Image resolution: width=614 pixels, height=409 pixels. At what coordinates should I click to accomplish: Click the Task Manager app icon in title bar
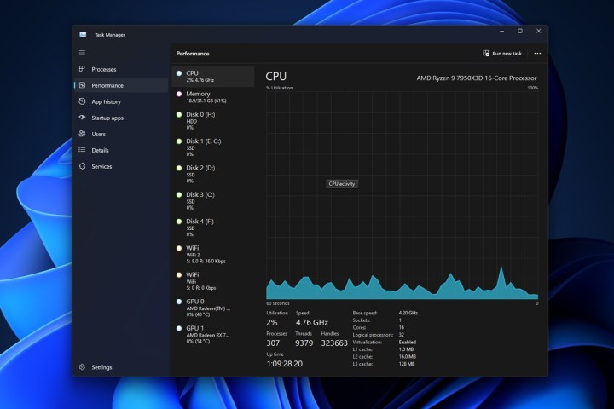83,34
